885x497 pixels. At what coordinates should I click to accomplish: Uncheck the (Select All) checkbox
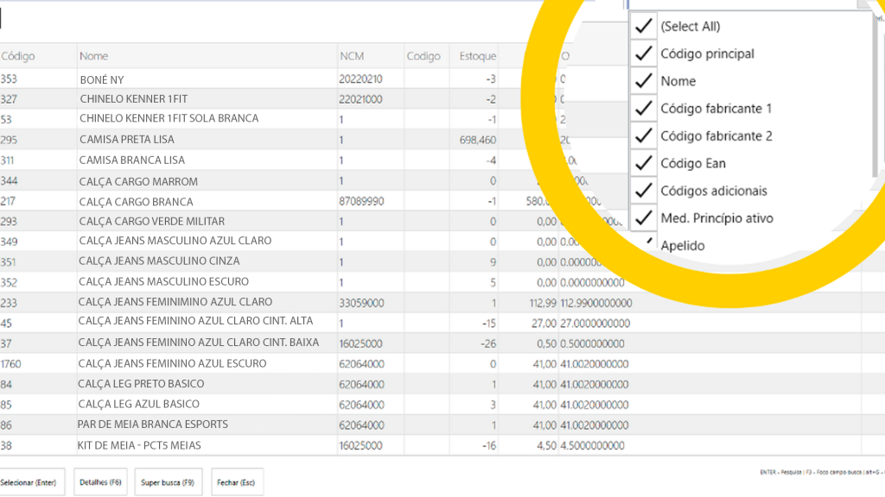(643, 26)
